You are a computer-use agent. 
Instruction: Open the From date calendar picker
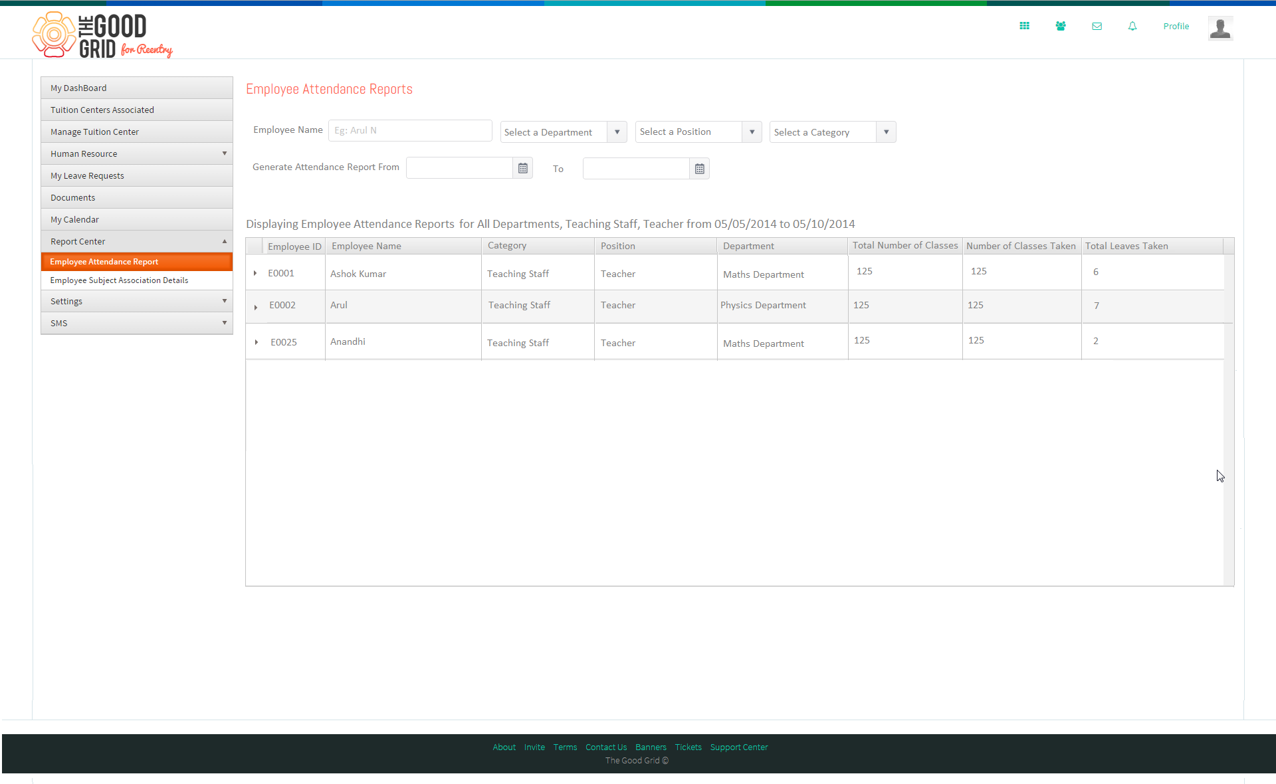[x=523, y=169]
